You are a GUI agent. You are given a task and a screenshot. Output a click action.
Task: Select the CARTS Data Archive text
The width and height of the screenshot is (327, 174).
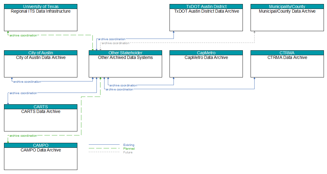point(41,112)
